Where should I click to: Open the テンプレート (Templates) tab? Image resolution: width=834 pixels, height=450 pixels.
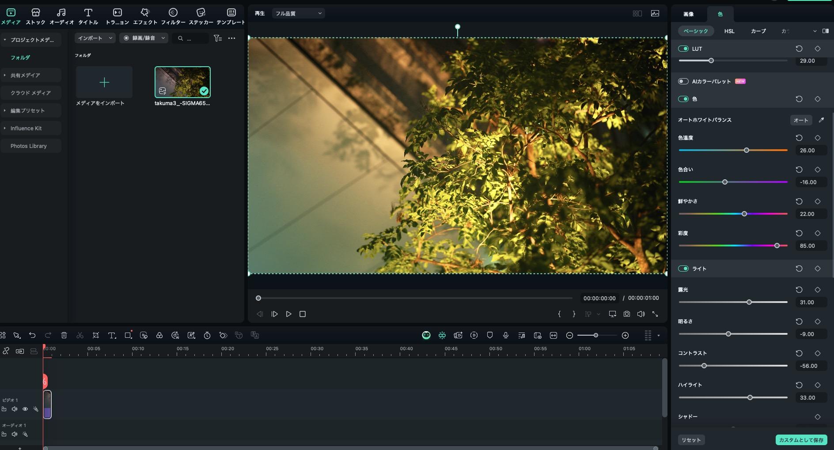(231, 16)
